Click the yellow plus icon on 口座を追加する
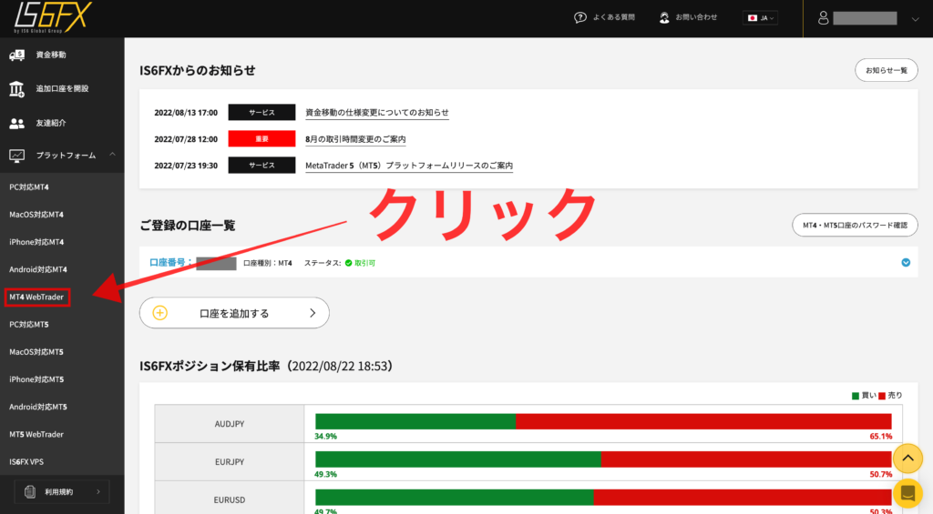Image resolution: width=933 pixels, height=514 pixels. click(x=160, y=313)
